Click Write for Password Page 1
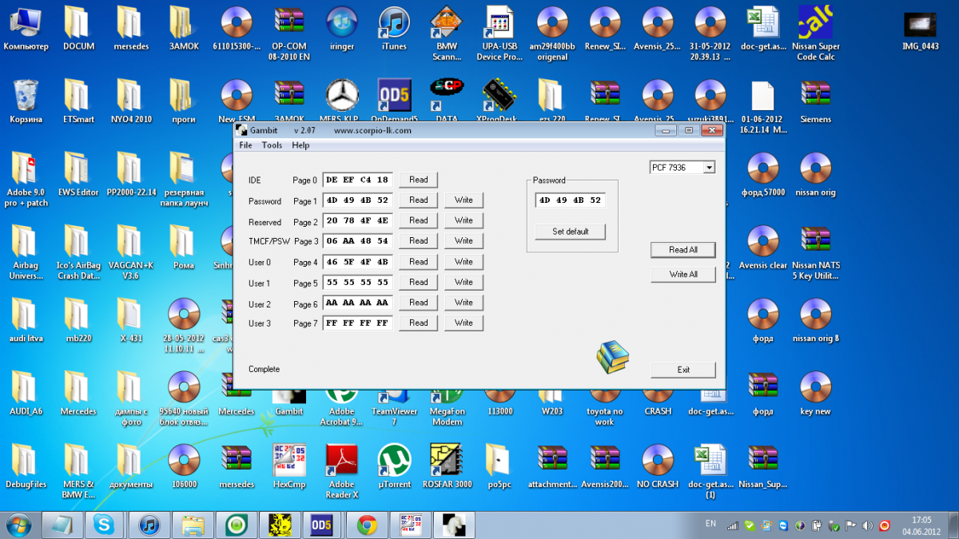The image size is (959, 539). (x=464, y=200)
